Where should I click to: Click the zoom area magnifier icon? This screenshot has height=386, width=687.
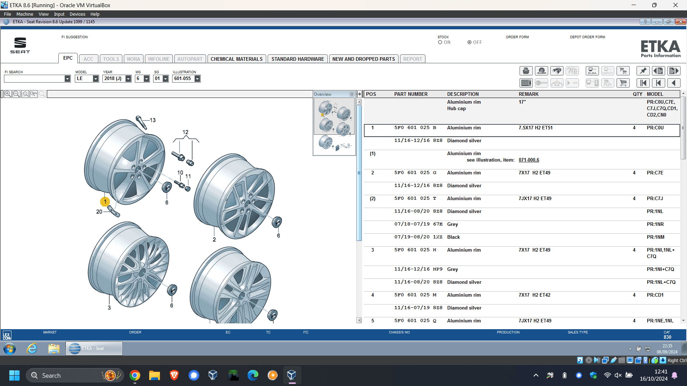coord(25,94)
